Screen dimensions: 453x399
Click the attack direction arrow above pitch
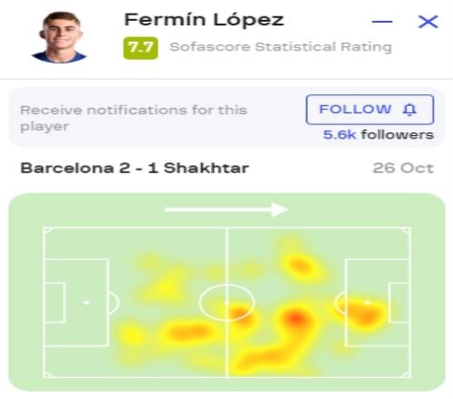tap(226, 209)
